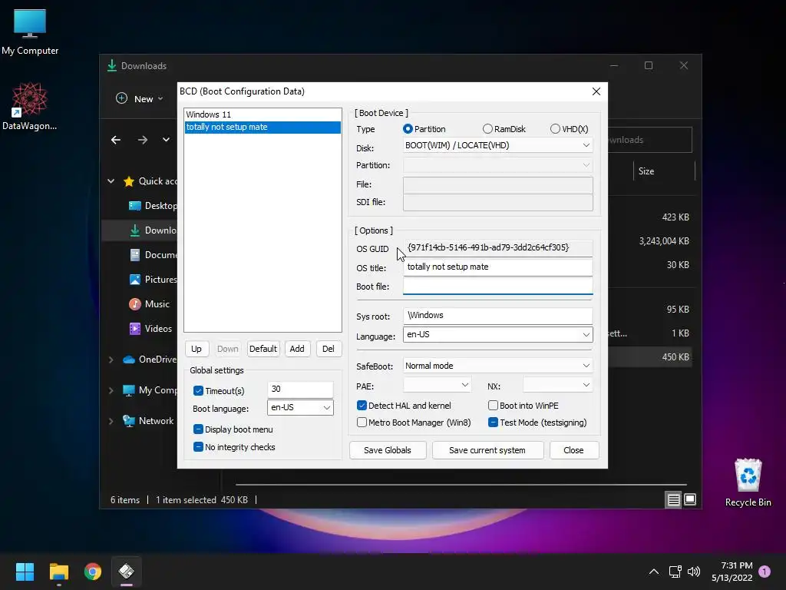The height and width of the screenshot is (590, 786).
Task: Open Desktop folder in Explorer sidebar
Action: point(153,206)
